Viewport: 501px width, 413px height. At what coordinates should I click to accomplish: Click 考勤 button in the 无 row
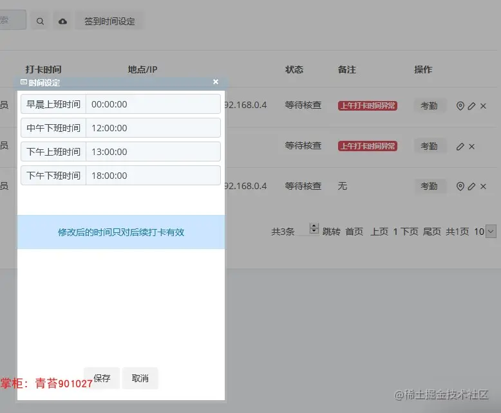click(x=429, y=186)
